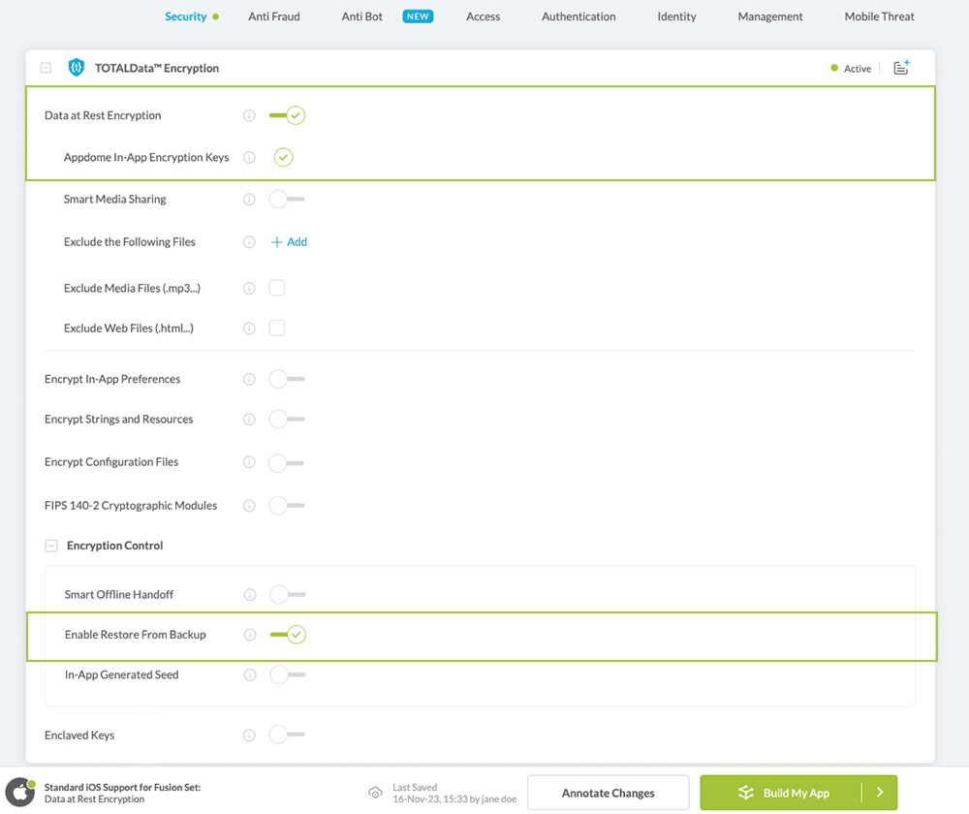Viewport: 969px width, 814px height.
Task: Click the Annotate Changes button
Action: click(608, 792)
